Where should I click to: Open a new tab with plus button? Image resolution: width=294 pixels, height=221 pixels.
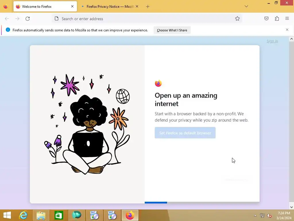(x=148, y=7)
